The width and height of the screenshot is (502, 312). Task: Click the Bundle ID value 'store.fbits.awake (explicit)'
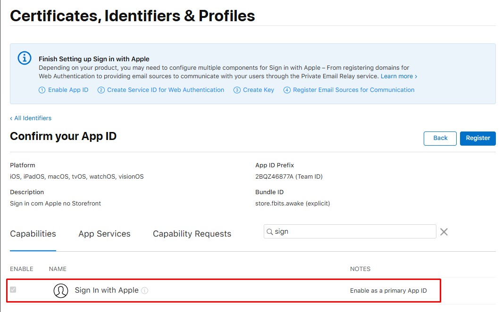coord(293,203)
